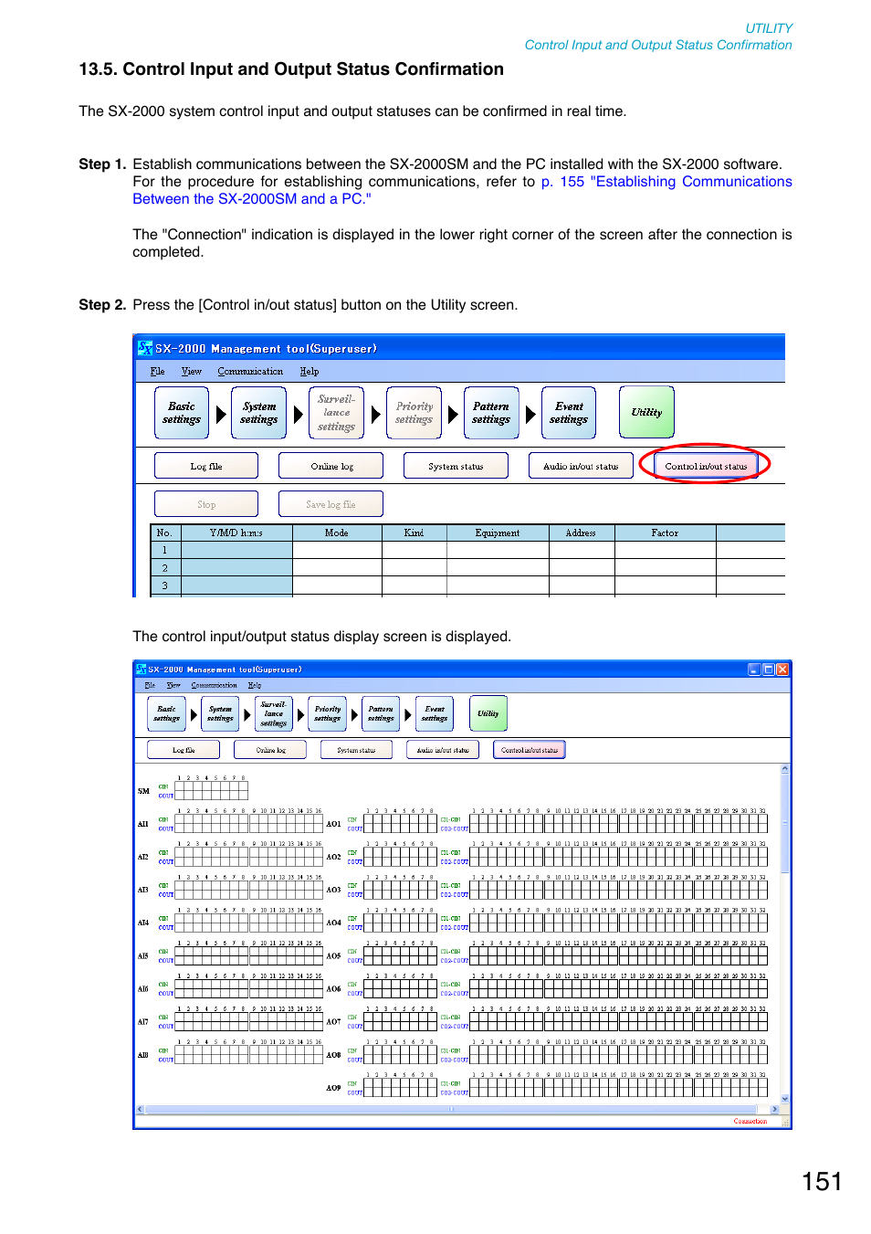
Task: Follow the Establishing Communications page 155 link
Action: pyautogui.click(x=462, y=190)
